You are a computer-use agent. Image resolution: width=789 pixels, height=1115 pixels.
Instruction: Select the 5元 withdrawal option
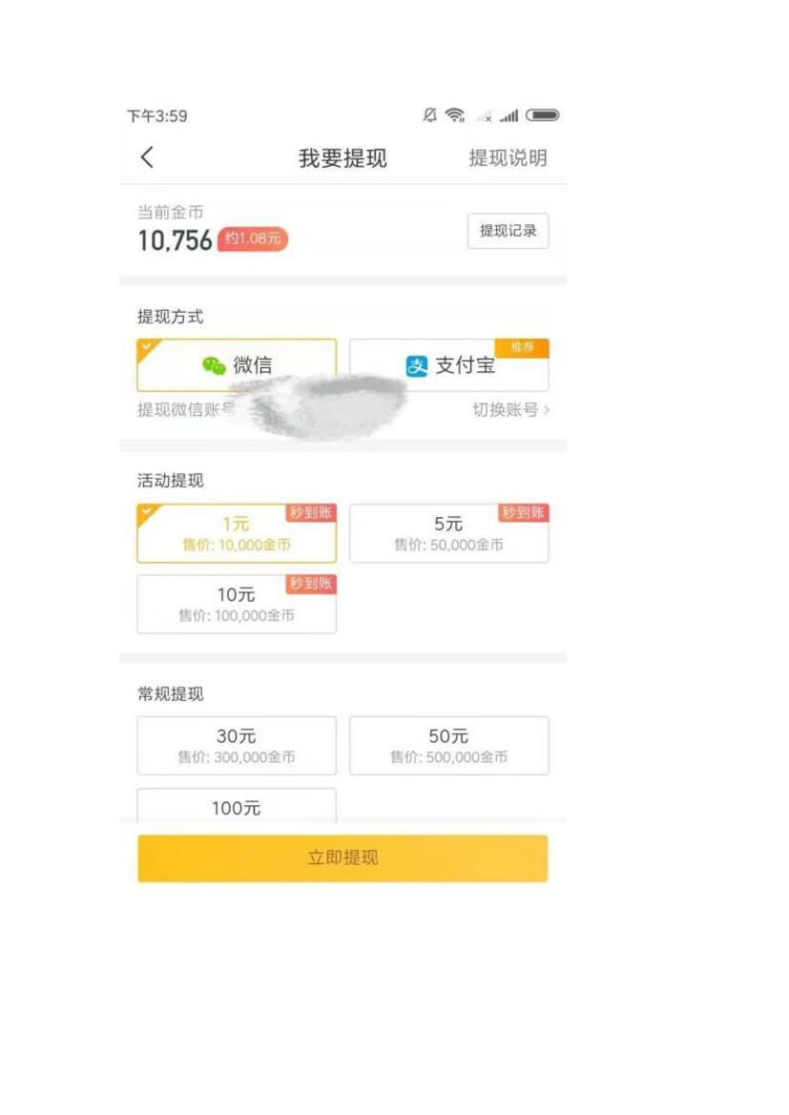tap(448, 533)
